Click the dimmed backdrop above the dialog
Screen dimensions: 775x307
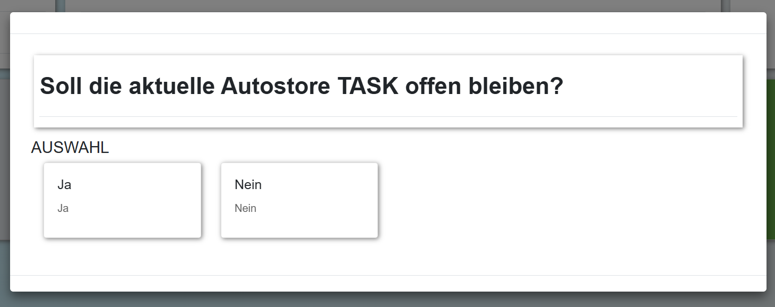coord(387,5)
